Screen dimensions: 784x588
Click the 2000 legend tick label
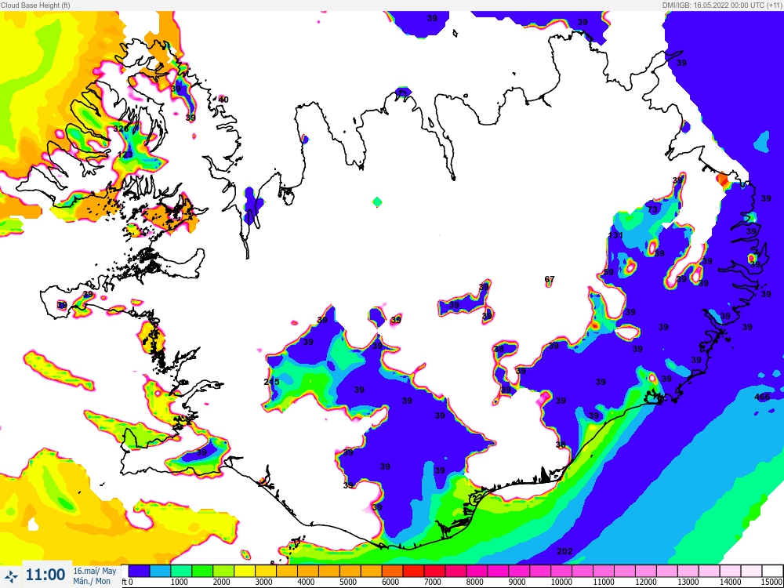click(x=222, y=582)
